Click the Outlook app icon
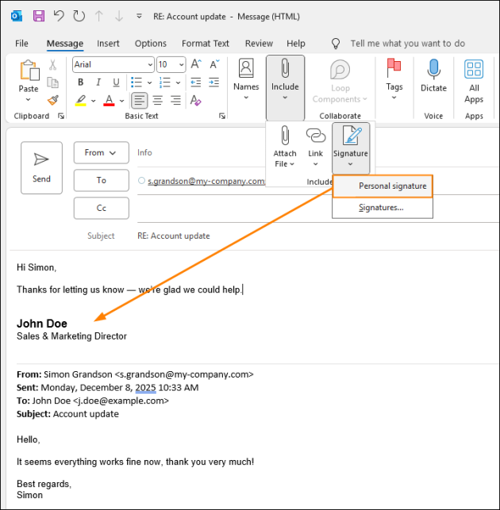500x510 pixels. [x=17, y=16]
